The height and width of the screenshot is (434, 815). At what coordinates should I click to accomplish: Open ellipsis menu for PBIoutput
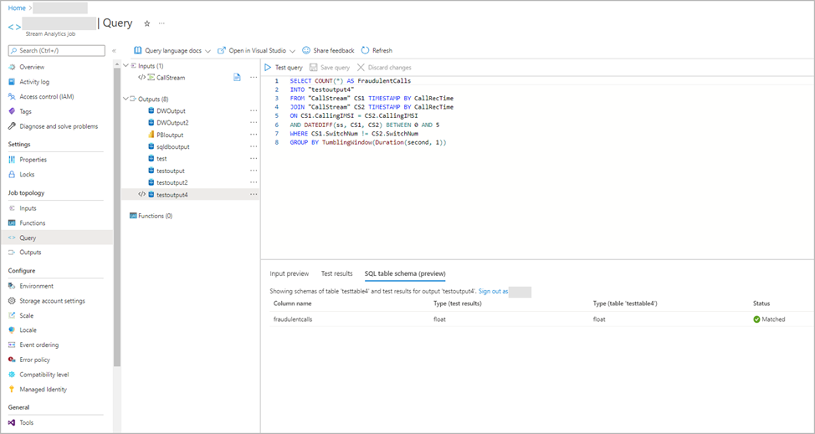click(254, 135)
